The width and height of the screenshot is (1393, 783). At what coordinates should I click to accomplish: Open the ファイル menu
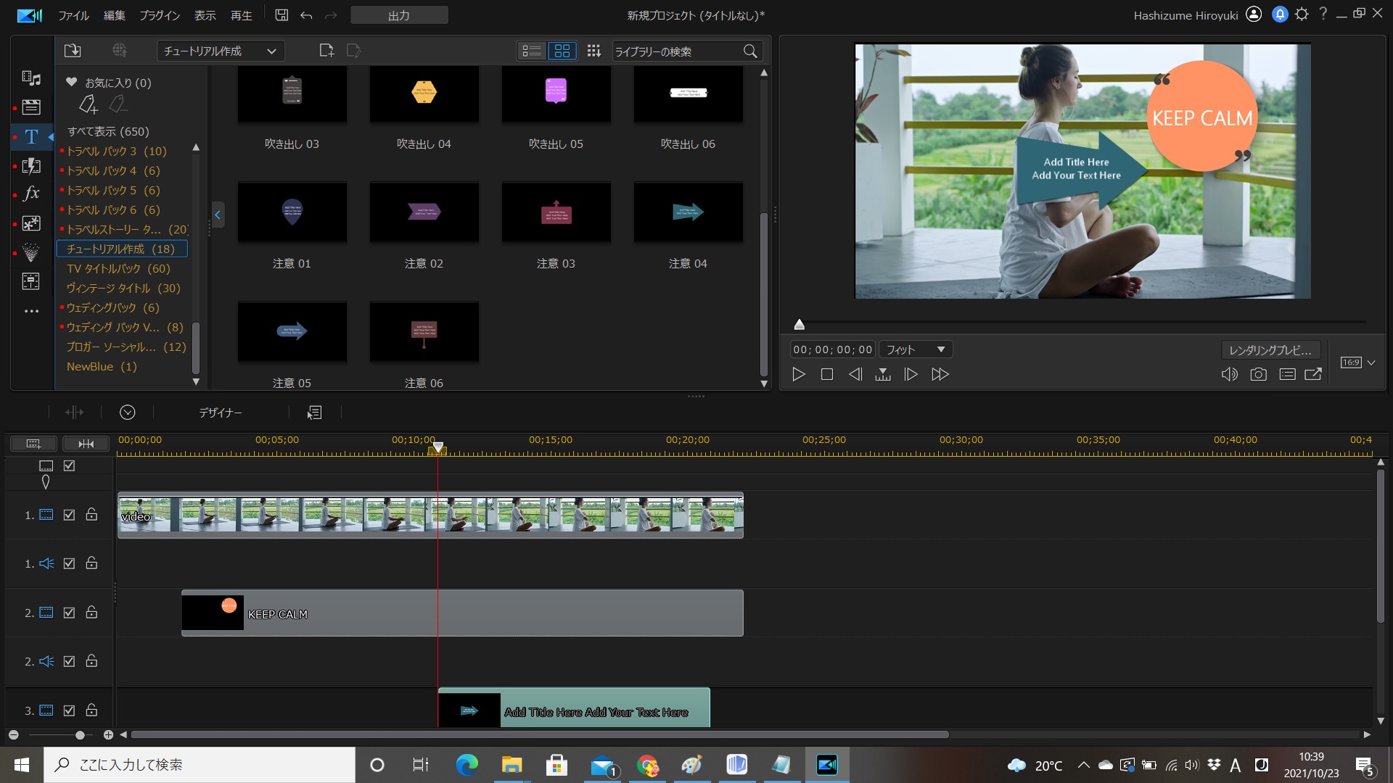[x=73, y=15]
